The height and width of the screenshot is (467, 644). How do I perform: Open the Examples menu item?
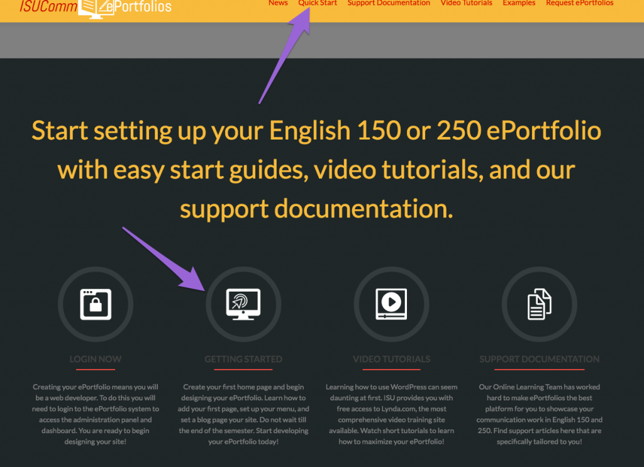519,3
